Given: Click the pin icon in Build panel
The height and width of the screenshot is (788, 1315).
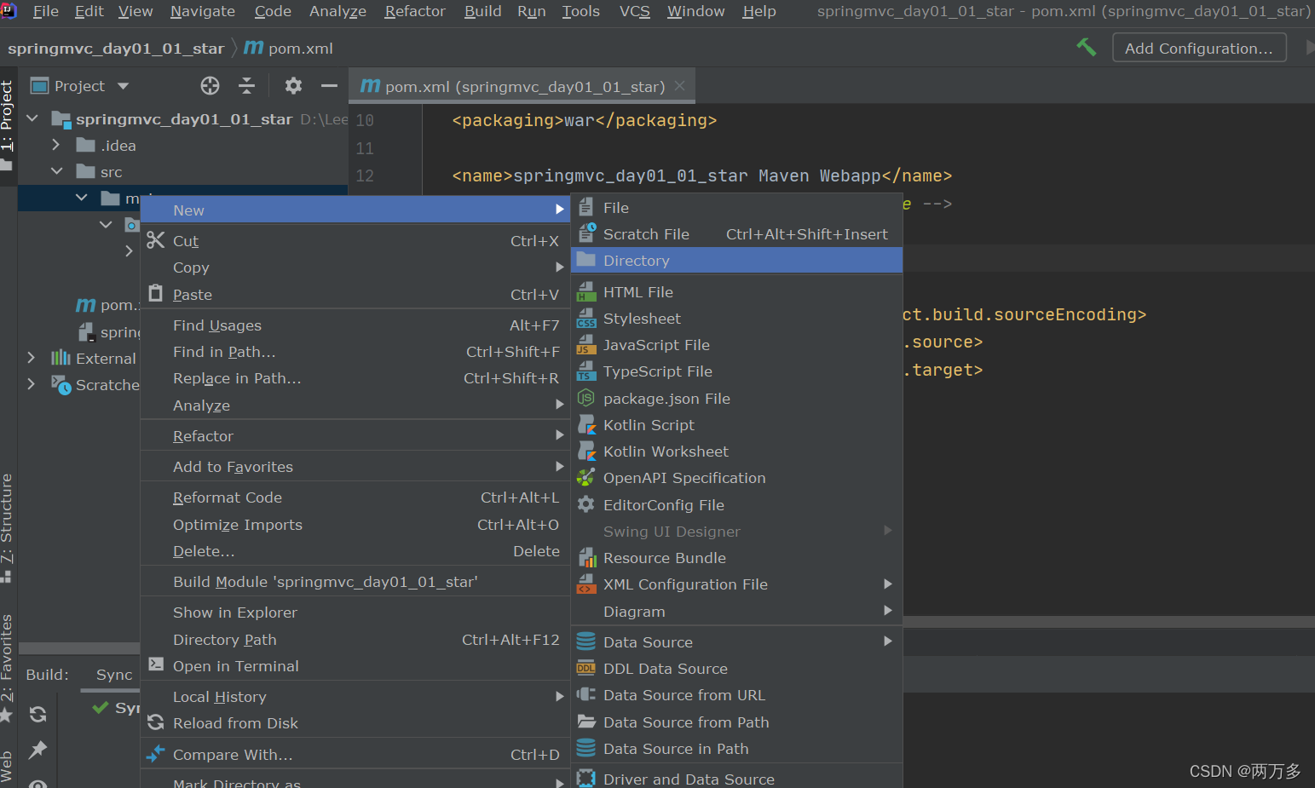Looking at the screenshot, I should pyautogui.click(x=37, y=750).
